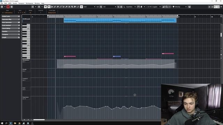Open the Windows Start menu
Viewport: 223px width, 125px height.
click(x=2, y=123)
